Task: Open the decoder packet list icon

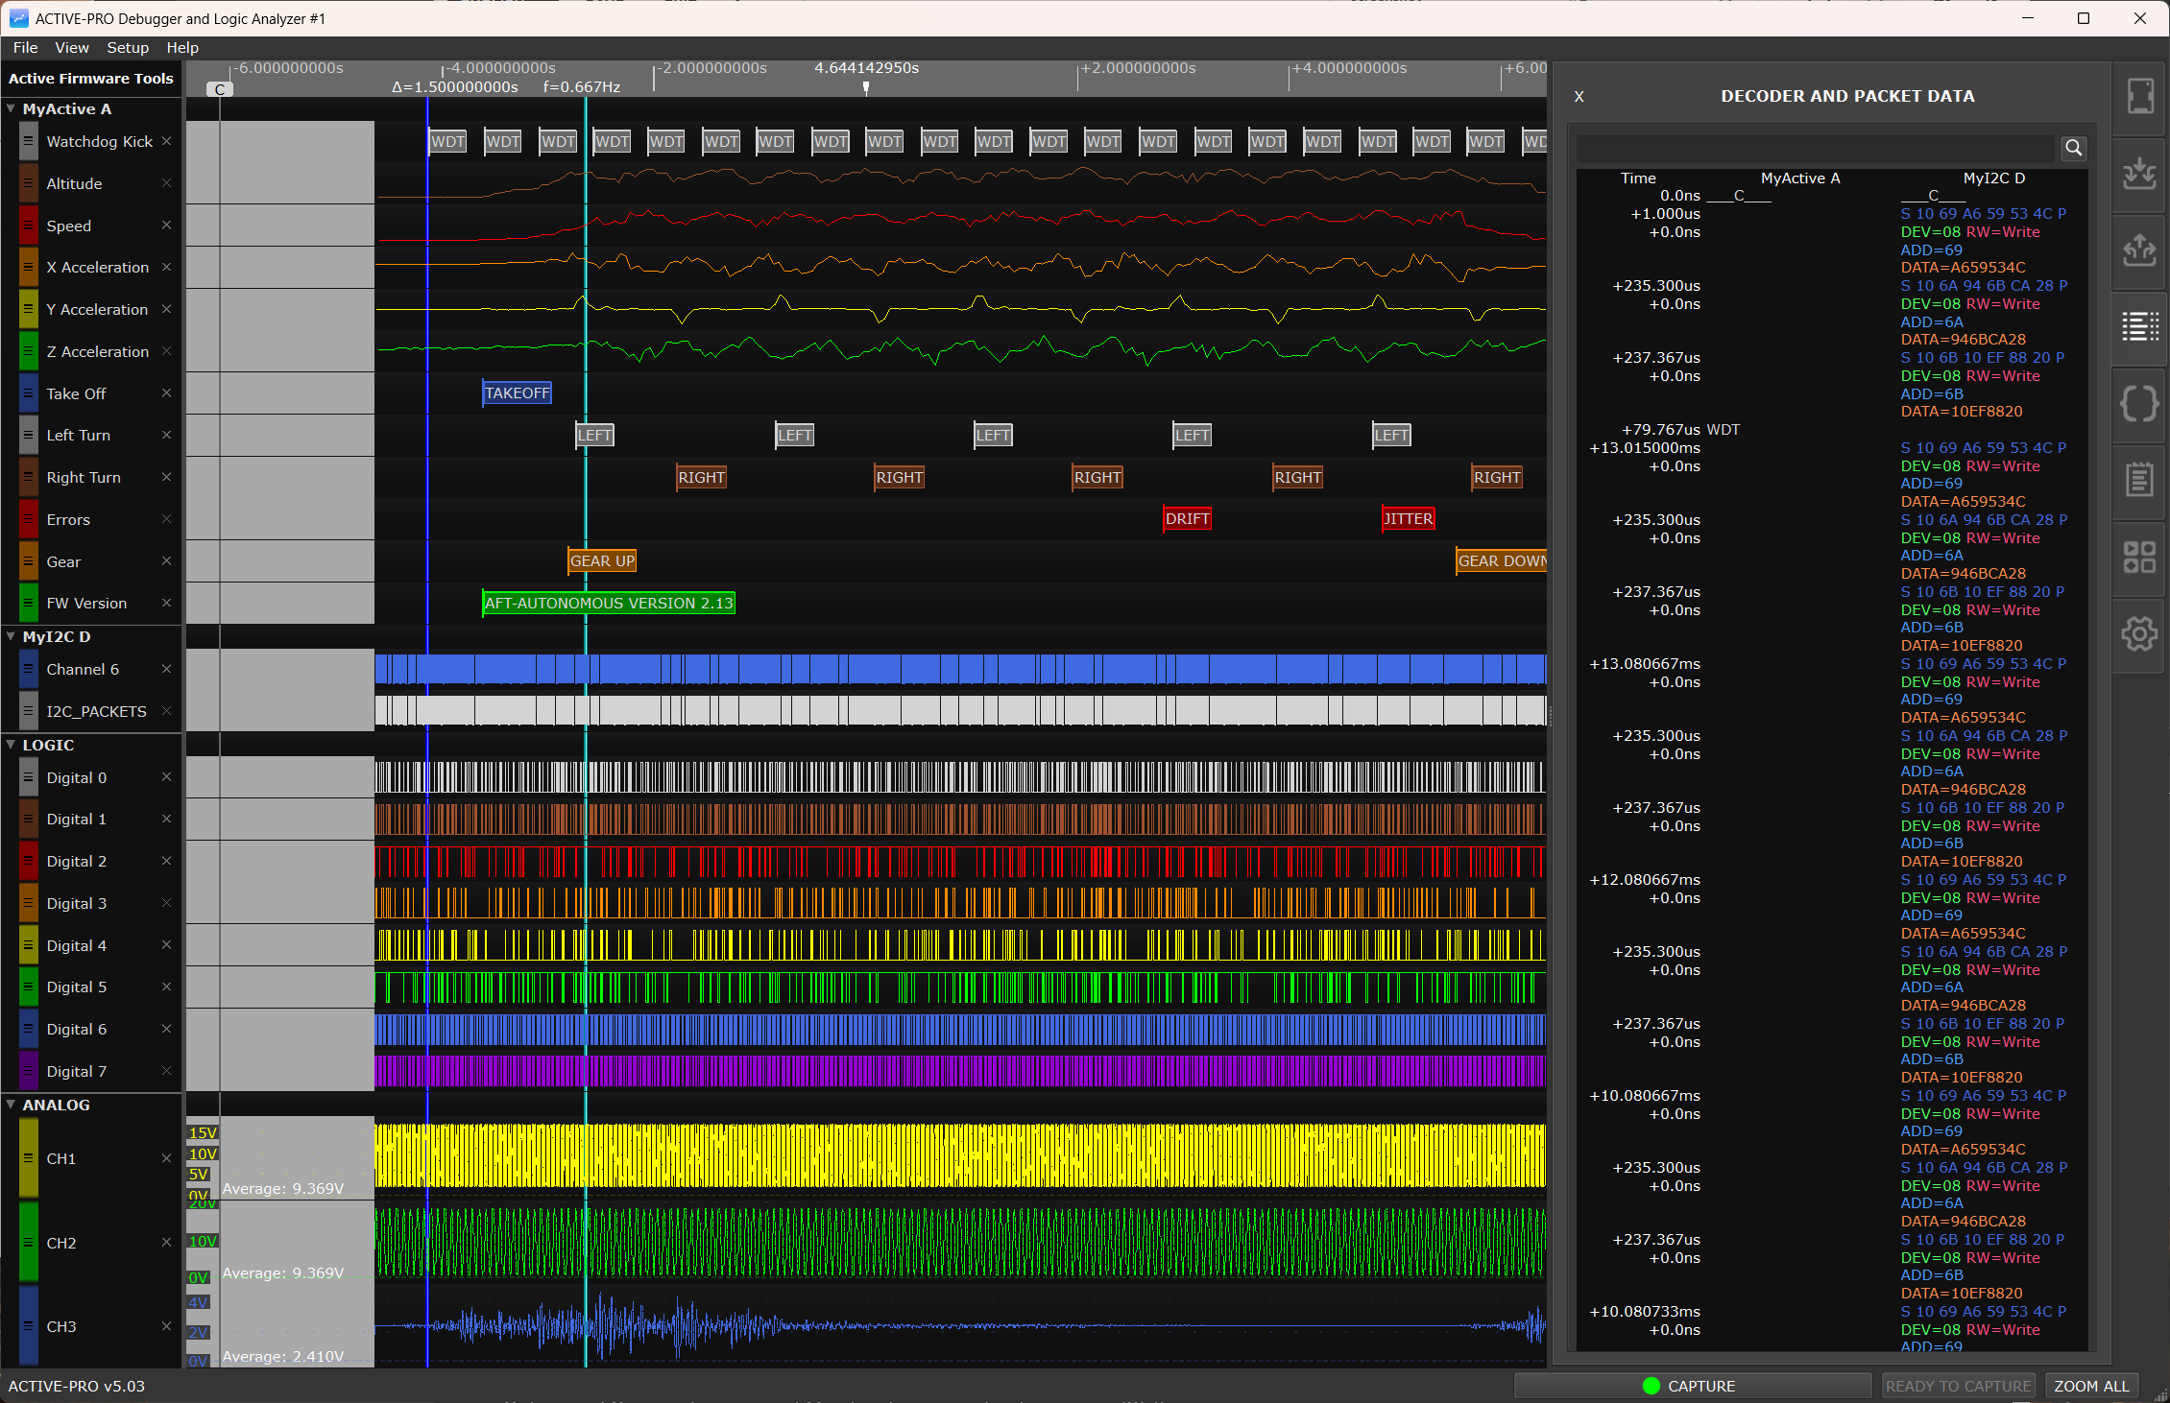Action: 2139,326
